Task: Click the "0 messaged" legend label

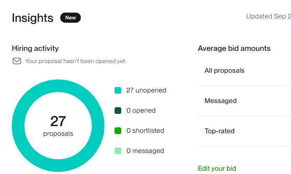Action: pos(145,151)
